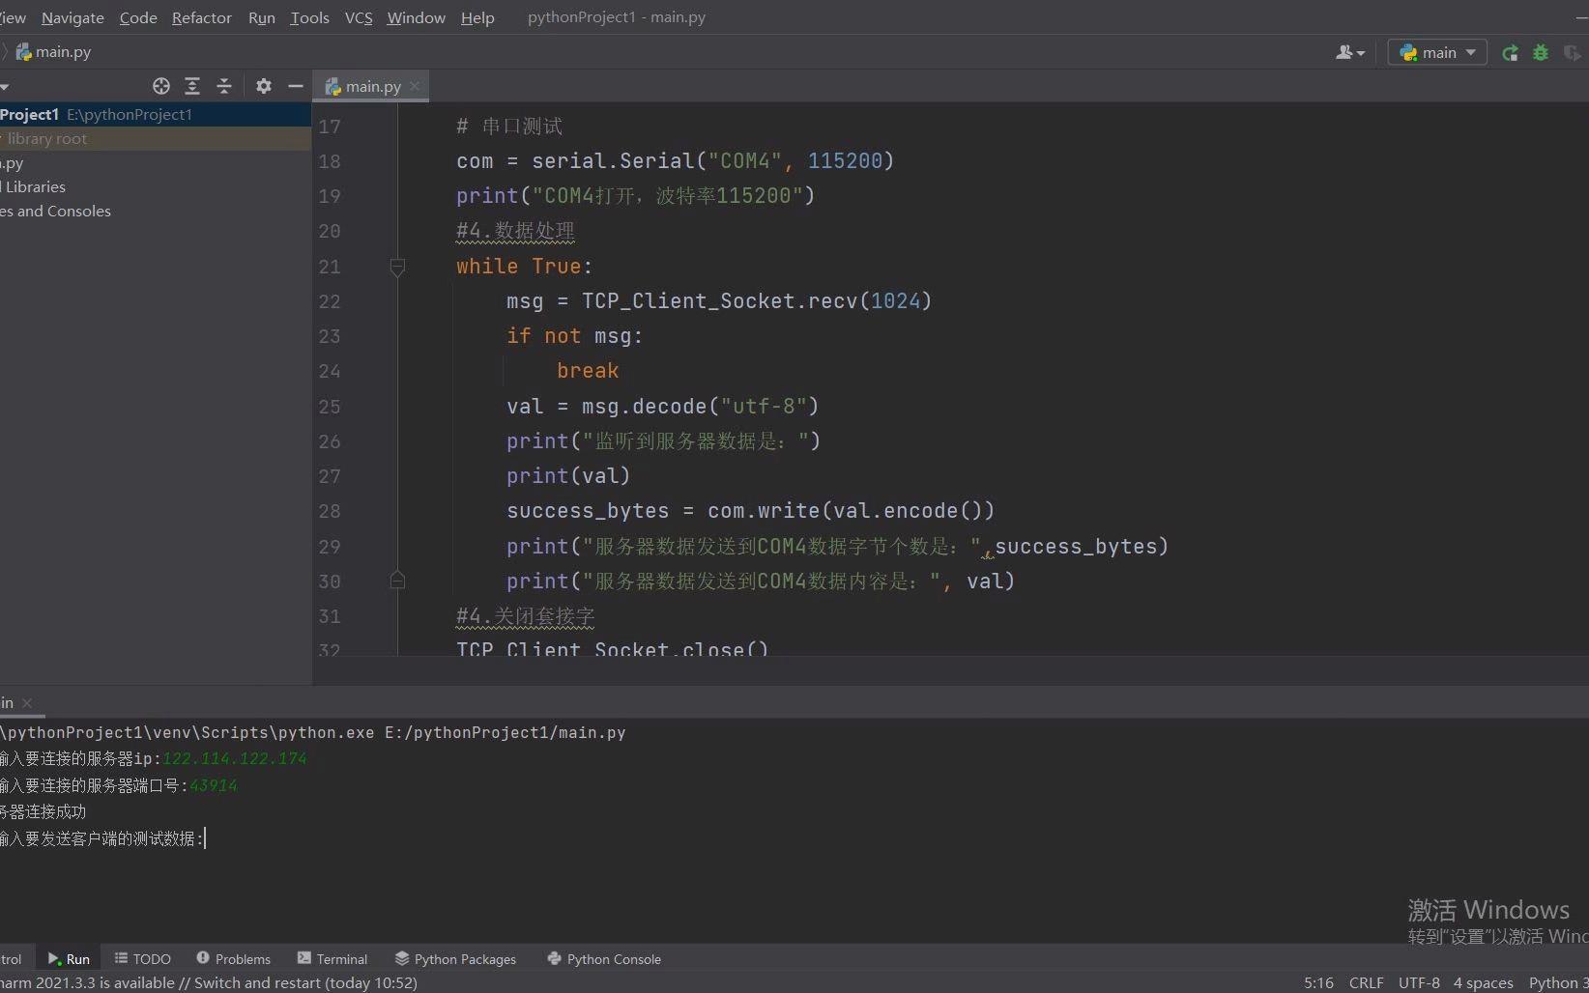Screen dimensions: 1589x993
Task: Click the fold end marker at line 30
Action: click(397, 581)
